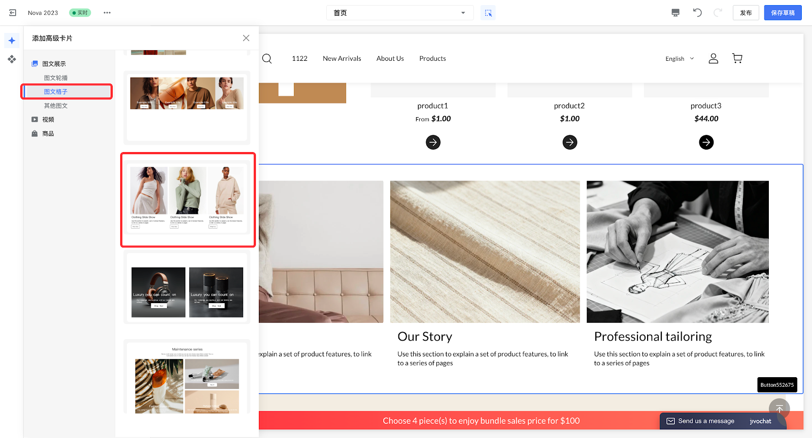Open the 首页 page selector dropdown
The width and height of the screenshot is (812, 438).
click(x=399, y=13)
